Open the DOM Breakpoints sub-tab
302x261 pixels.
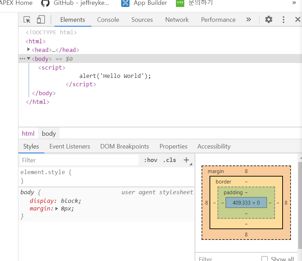125,146
